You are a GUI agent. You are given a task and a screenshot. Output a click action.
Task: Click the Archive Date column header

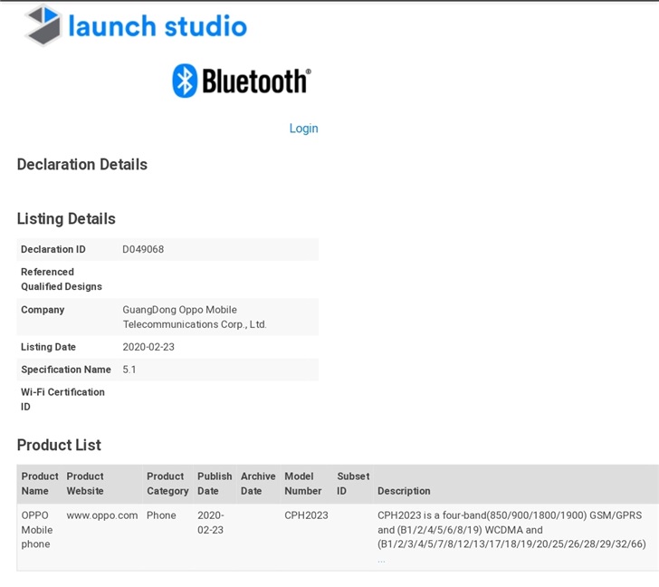(258, 484)
